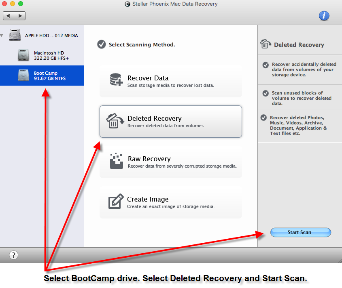Click 'Recover data from severely corrupted' text
Viewport: 342px width, 288px height.
(182, 166)
